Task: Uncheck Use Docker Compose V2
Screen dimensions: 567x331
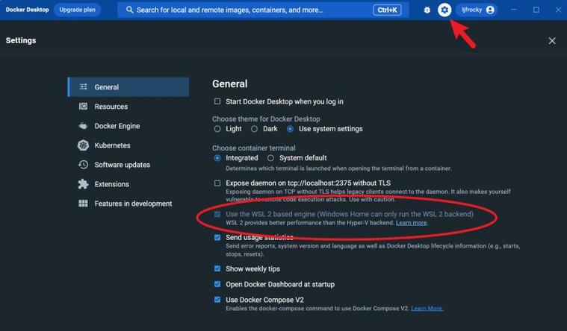Action: (217, 300)
